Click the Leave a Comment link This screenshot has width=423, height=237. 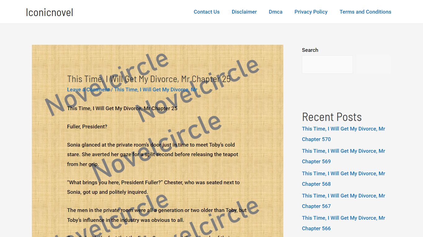point(88,89)
